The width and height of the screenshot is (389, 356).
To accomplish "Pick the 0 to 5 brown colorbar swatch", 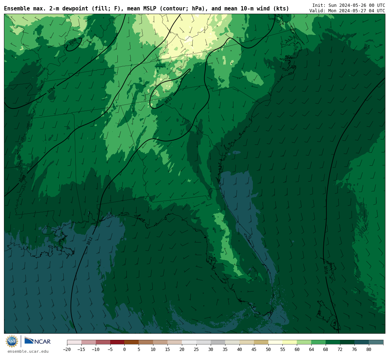I will [132, 342].
